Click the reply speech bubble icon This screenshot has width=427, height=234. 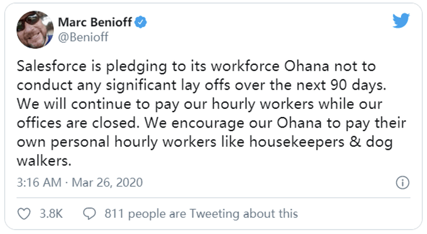(89, 214)
